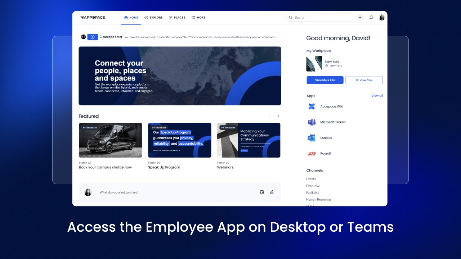Open the Home tab

click(x=131, y=17)
